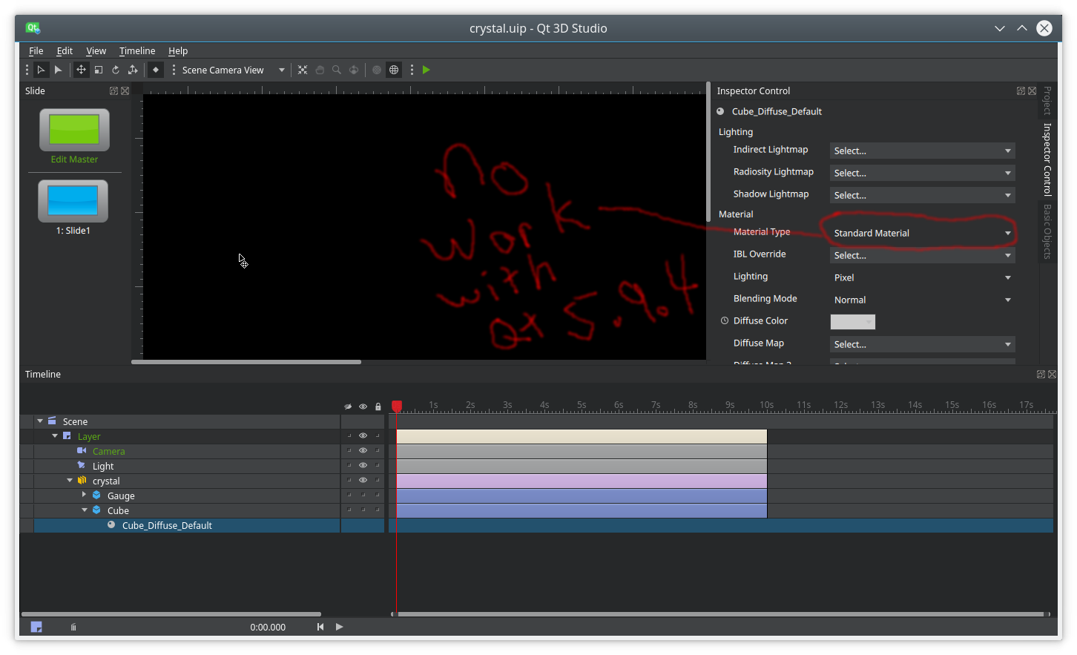Open the Scene Camera View dropdown
This screenshot has width=1077, height=655.
[x=233, y=70]
